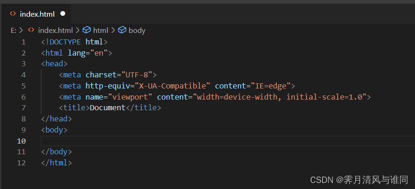Click the "UTF-8" charset value
Screen dimensions: 415x189
click(137, 75)
